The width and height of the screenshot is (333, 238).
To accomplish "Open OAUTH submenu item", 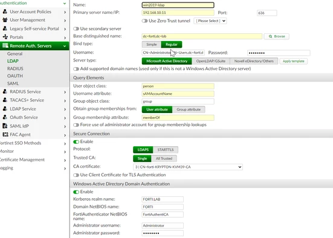I will pos(15,76).
